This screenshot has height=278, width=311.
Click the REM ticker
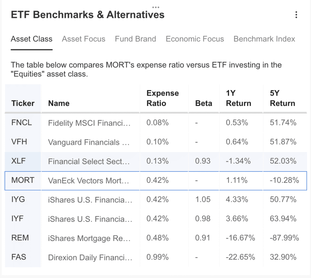[x=20, y=238]
